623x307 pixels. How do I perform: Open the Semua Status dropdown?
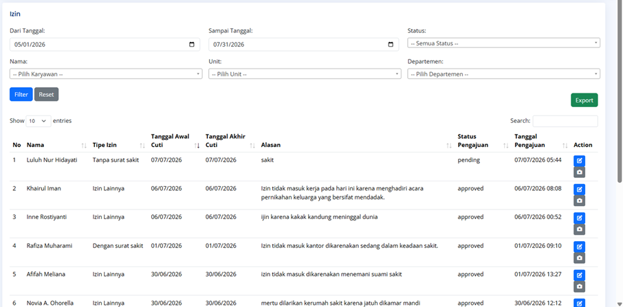[x=503, y=43]
